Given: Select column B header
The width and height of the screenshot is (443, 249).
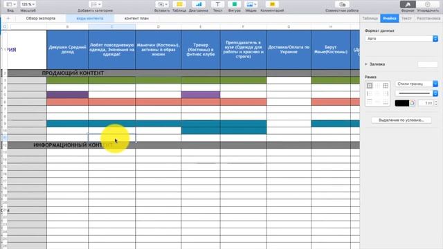Looking at the screenshot, I should coord(67,27).
